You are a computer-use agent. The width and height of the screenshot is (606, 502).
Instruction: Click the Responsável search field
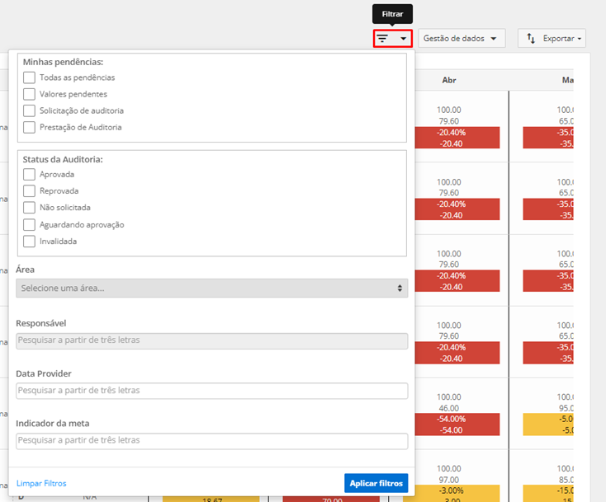pos(211,341)
